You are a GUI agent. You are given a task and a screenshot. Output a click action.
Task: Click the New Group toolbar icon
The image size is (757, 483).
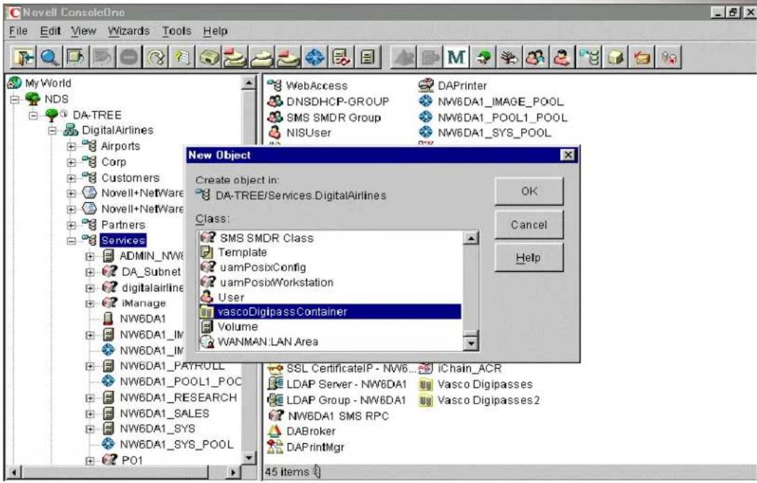point(535,57)
